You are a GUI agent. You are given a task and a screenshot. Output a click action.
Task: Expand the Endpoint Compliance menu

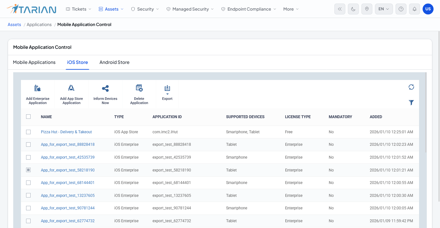(249, 9)
